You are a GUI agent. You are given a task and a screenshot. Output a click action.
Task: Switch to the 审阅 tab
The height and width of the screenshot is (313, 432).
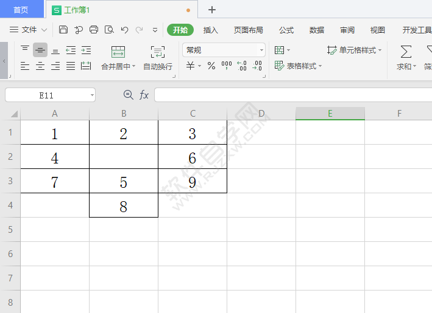(347, 30)
